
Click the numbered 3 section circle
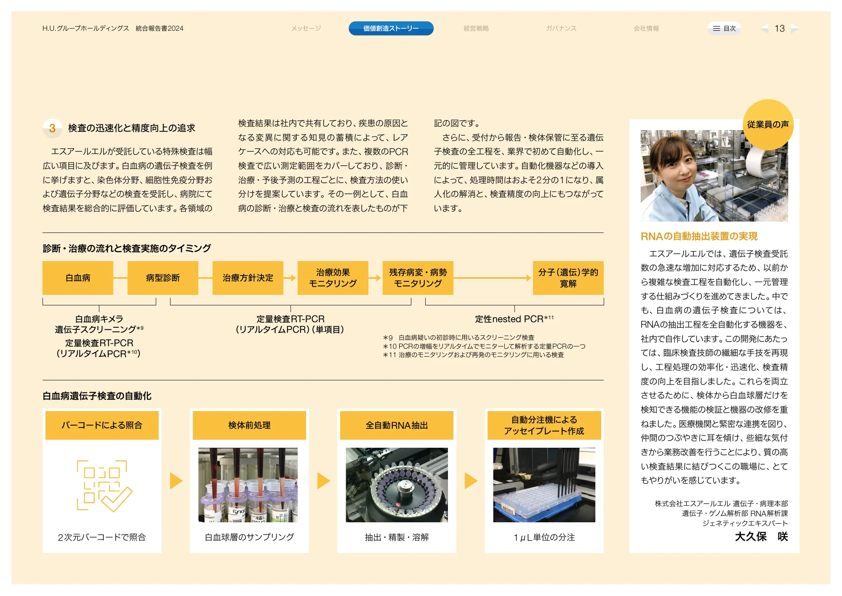pyautogui.click(x=52, y=128)
